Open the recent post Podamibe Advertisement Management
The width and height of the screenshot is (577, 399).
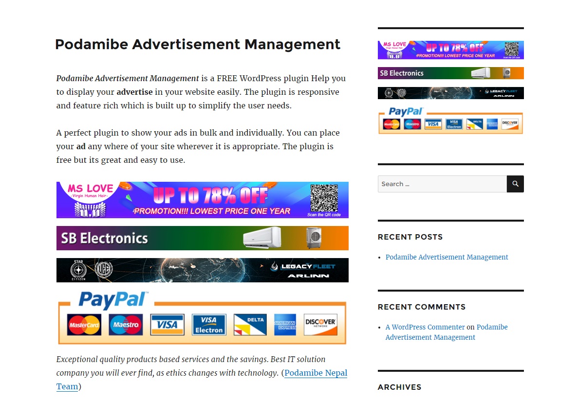[x=447, y=257]
